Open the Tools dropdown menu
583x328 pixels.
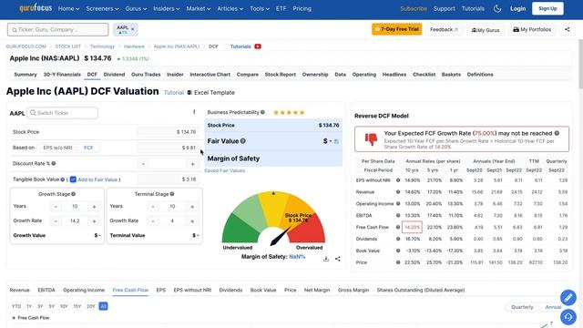click(x=260, y=8)
